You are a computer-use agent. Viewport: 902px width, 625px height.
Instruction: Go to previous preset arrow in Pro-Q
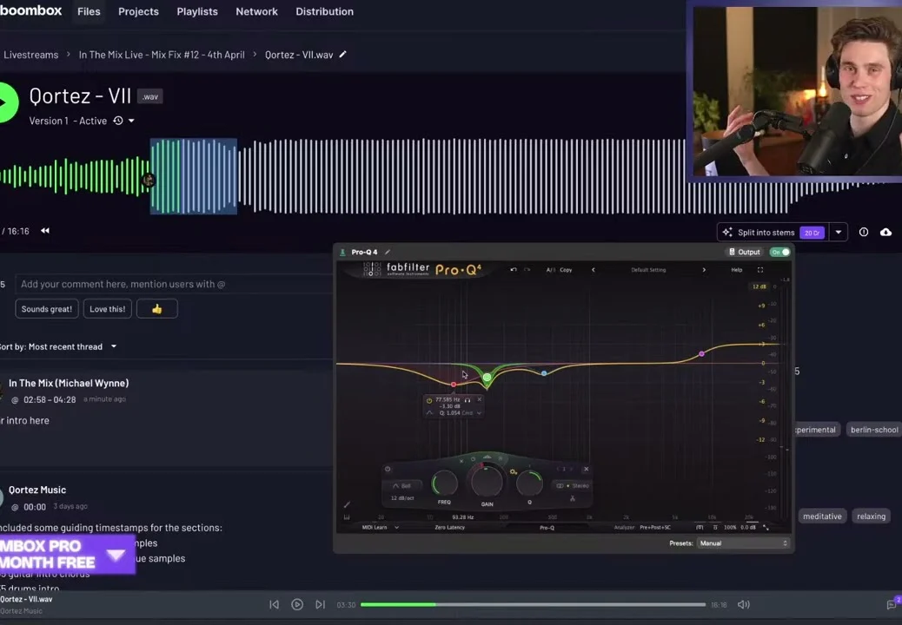pos(594,269)
